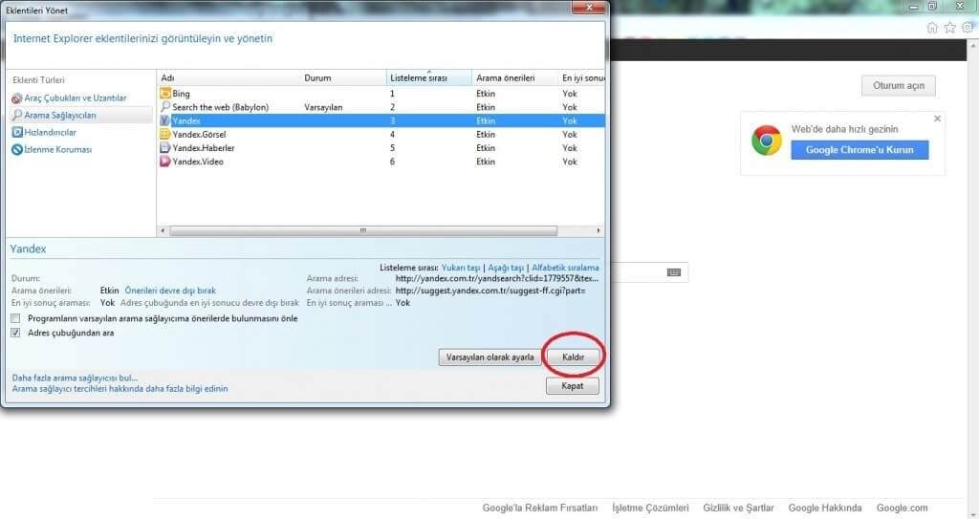
Task: Click the Arama Sağlayıcıları magnifier icon
Action: point(17,115)
